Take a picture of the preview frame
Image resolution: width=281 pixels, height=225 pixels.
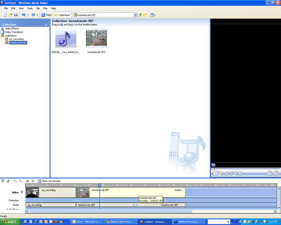[x=276, y=174]
